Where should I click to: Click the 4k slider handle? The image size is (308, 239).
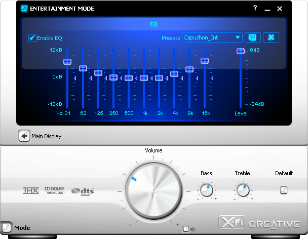(x=174, y=74)
